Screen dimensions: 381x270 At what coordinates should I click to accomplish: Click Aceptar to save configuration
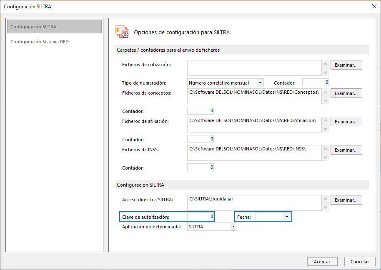pyautogui.click(x=322, y=262)
